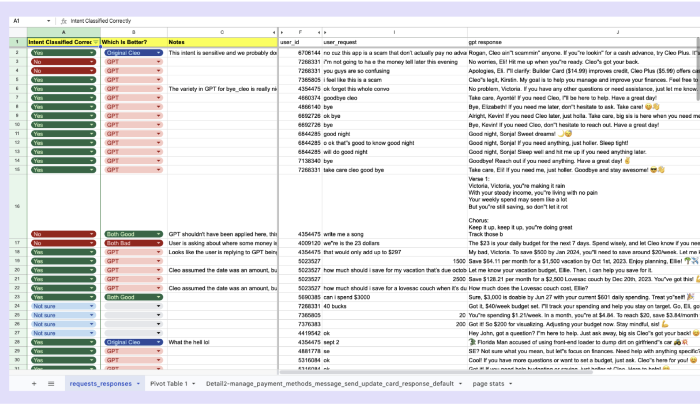Select cell 'you guys are so confusing'

pyautogui.click(x=395, y=71)
